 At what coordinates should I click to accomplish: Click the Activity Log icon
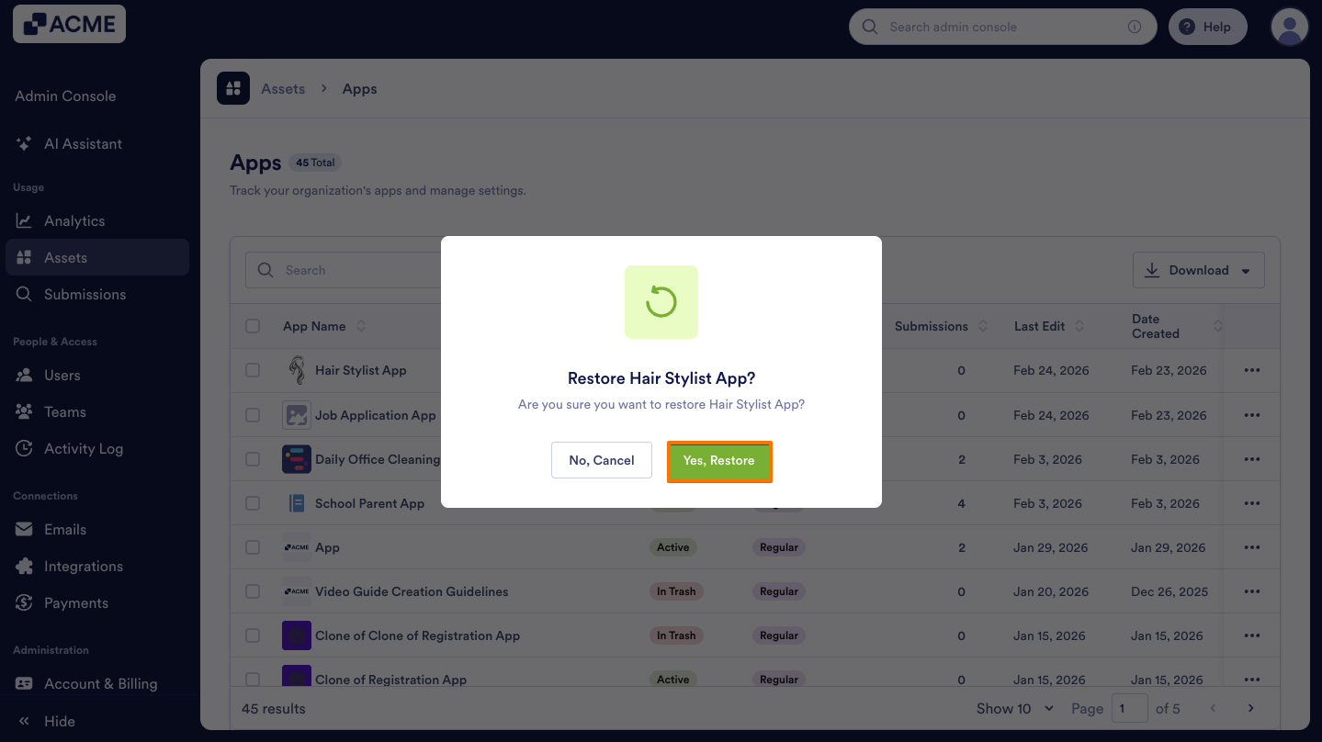(x=22, y=448)
